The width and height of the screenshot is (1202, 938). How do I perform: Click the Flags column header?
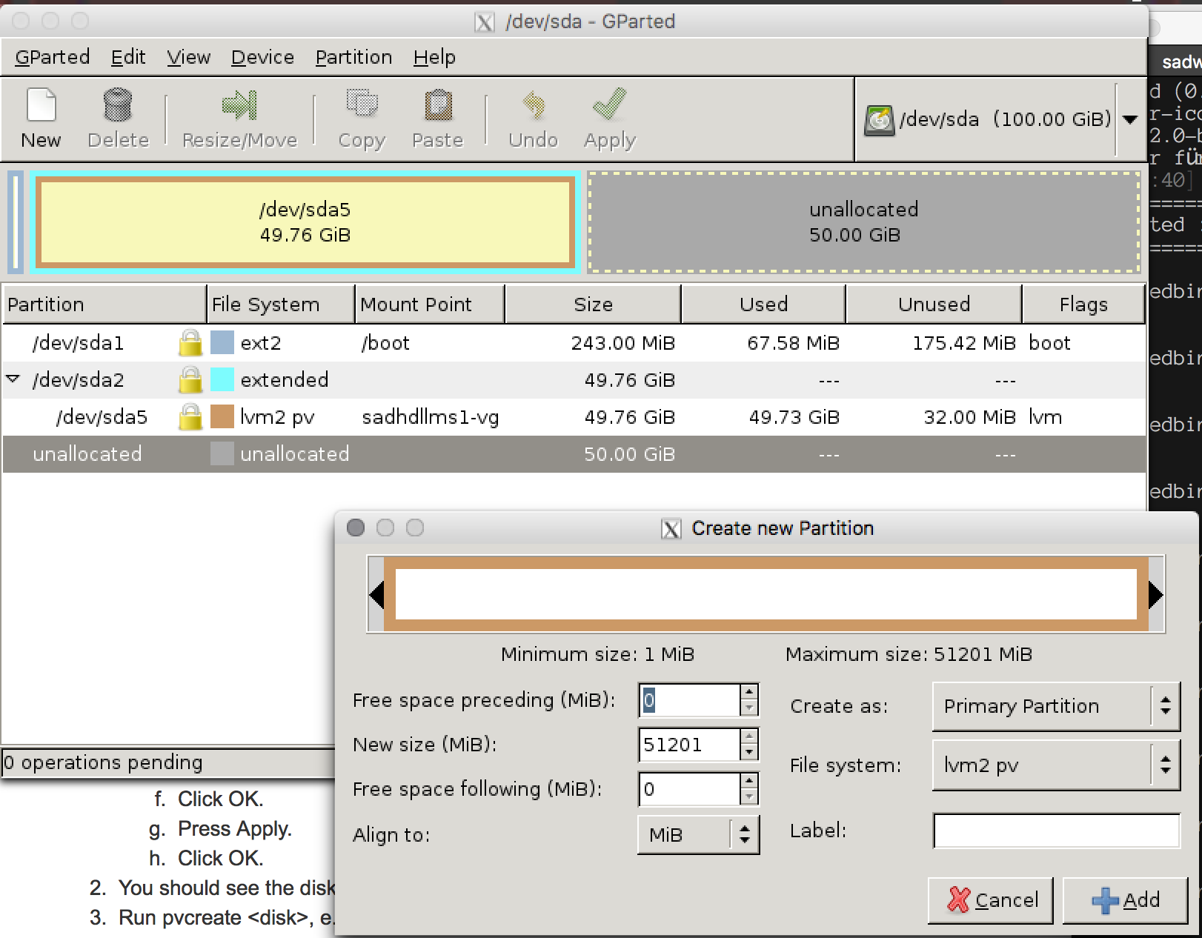(1083, 305)
